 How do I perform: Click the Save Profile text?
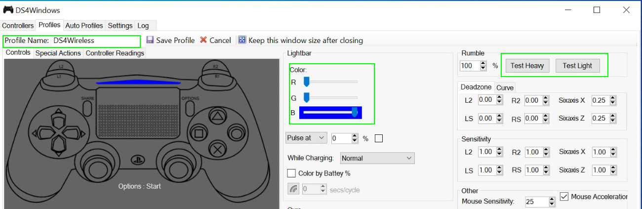click(x=175, y=41)
